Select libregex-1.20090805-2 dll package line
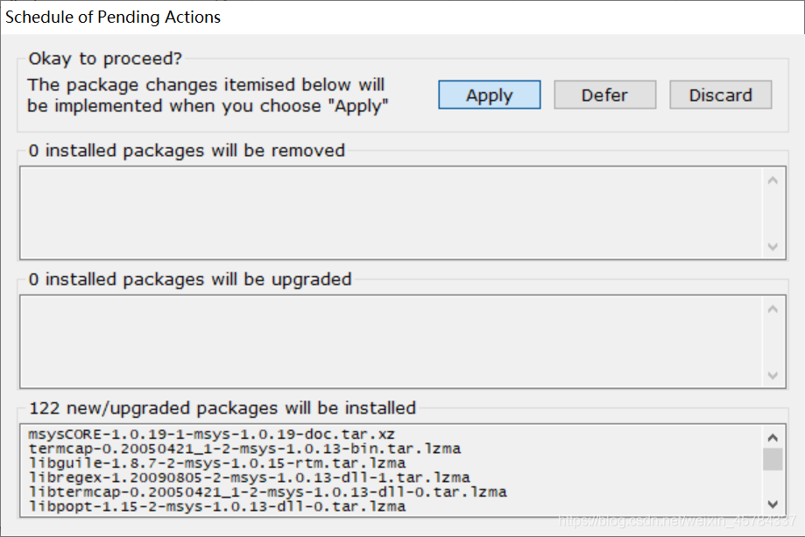 249,477
